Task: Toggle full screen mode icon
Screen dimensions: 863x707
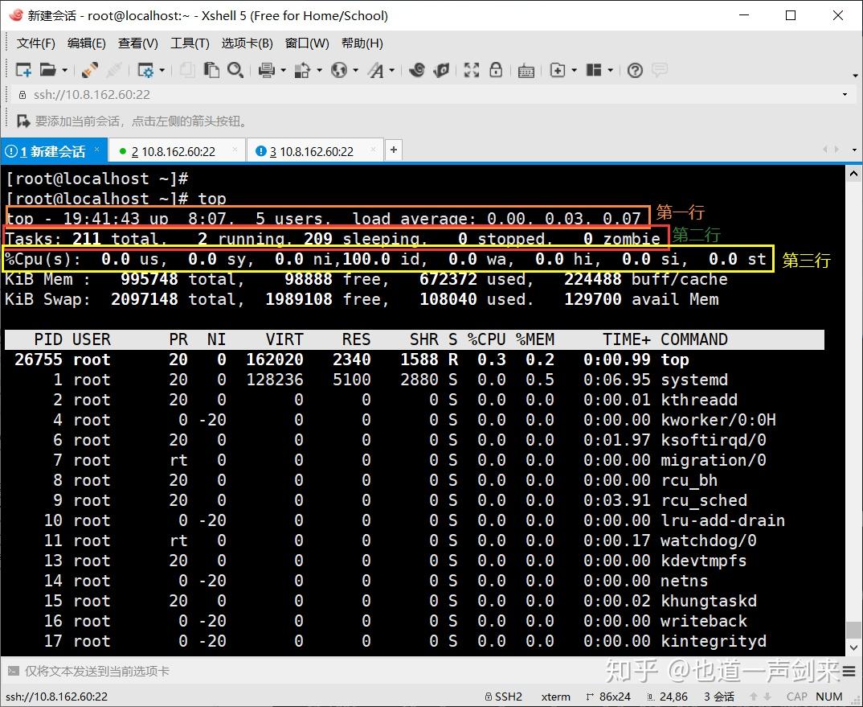Action: coord(472,71)
